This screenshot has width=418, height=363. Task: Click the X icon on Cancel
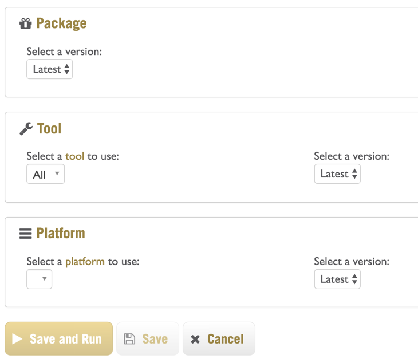(195, 339)
